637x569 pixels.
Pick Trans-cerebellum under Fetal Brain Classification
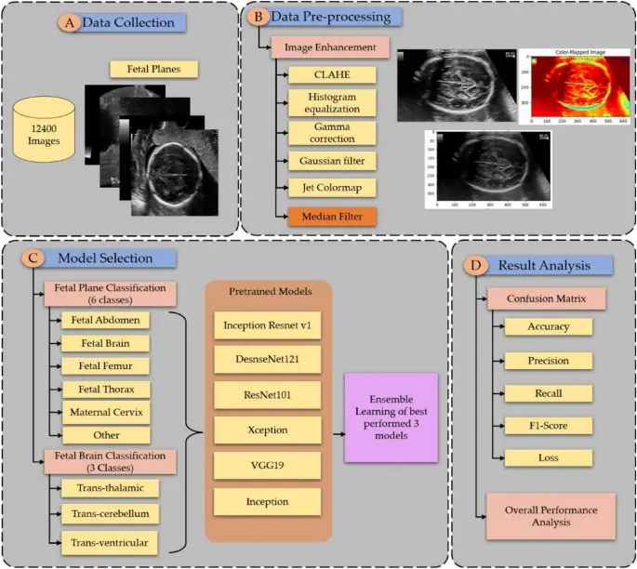click(x=104, y=515)
